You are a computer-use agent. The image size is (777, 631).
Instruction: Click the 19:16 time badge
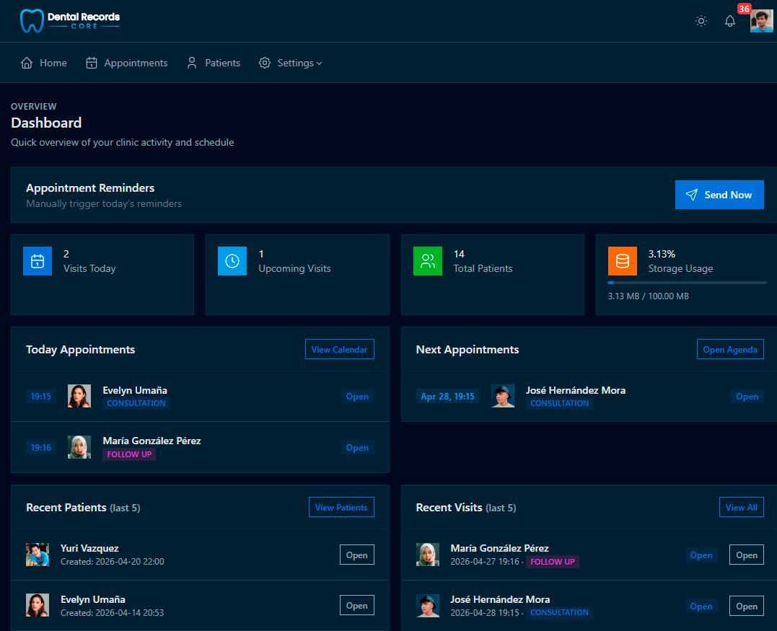coord(40,447)
